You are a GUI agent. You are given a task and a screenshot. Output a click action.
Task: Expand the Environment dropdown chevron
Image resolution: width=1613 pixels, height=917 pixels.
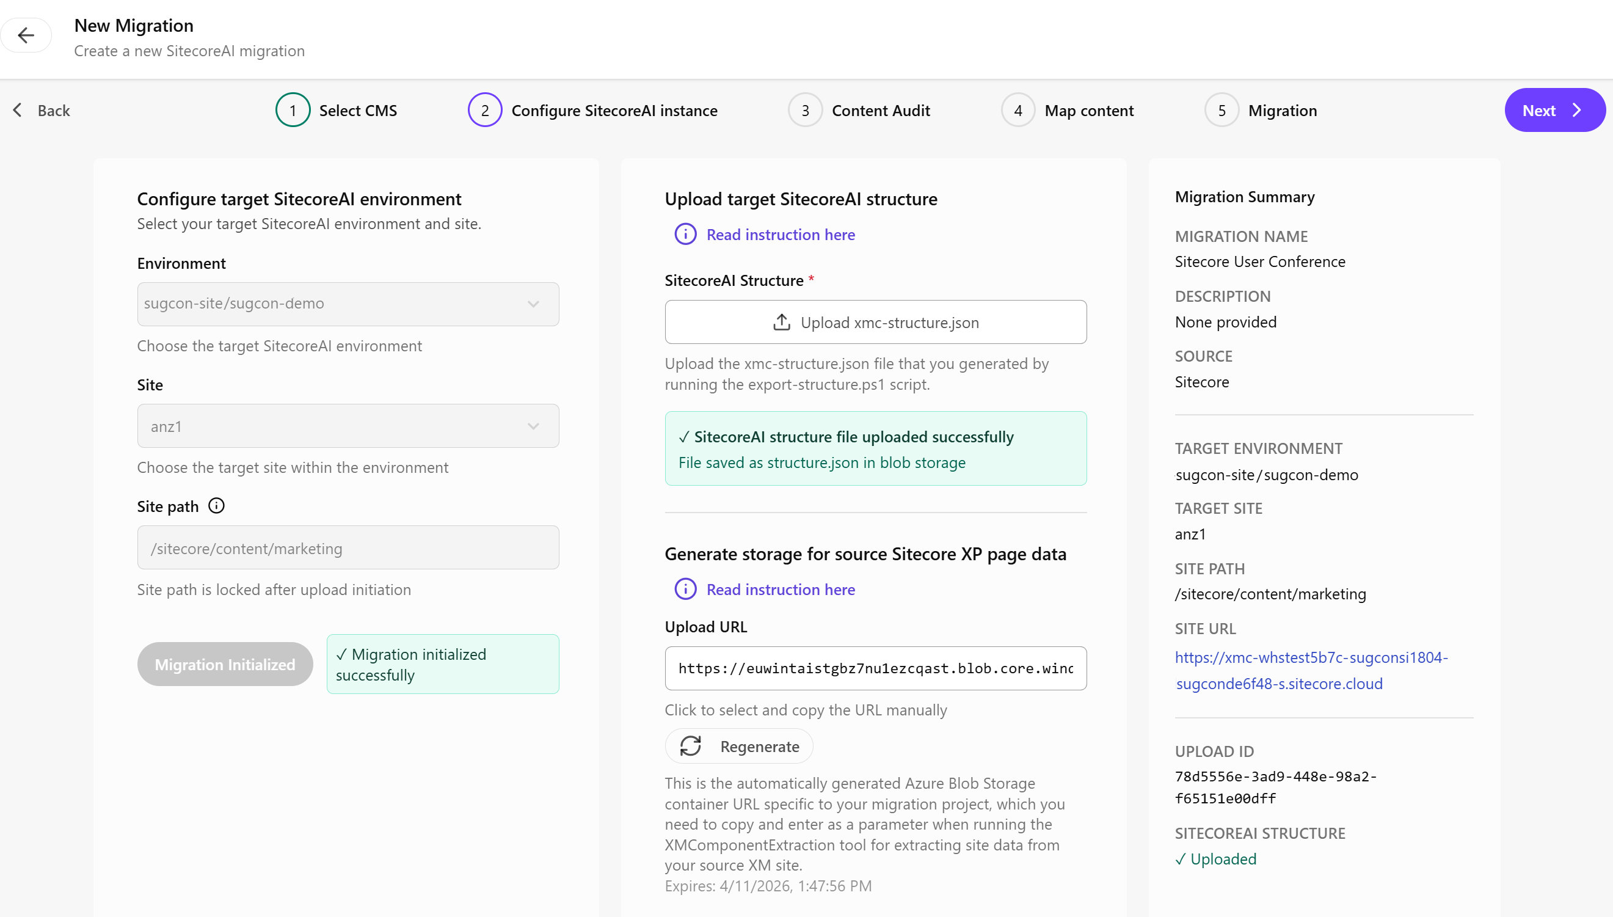[x=533, y=304]
